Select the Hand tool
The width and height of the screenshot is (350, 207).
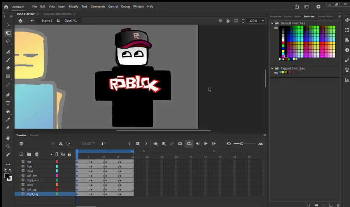pos(8,138)
